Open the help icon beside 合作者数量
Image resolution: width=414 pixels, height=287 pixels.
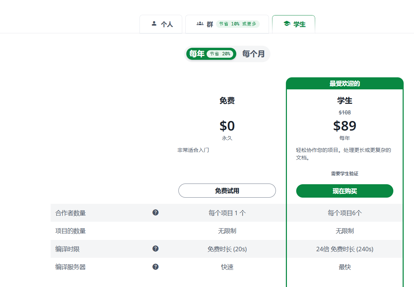click(155, 212)
